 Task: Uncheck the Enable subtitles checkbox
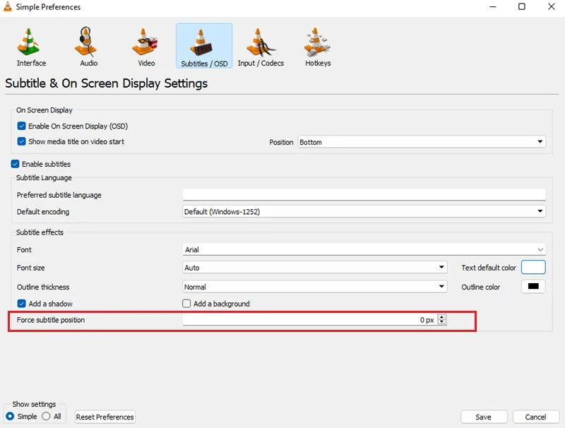(x=15, y=164)
